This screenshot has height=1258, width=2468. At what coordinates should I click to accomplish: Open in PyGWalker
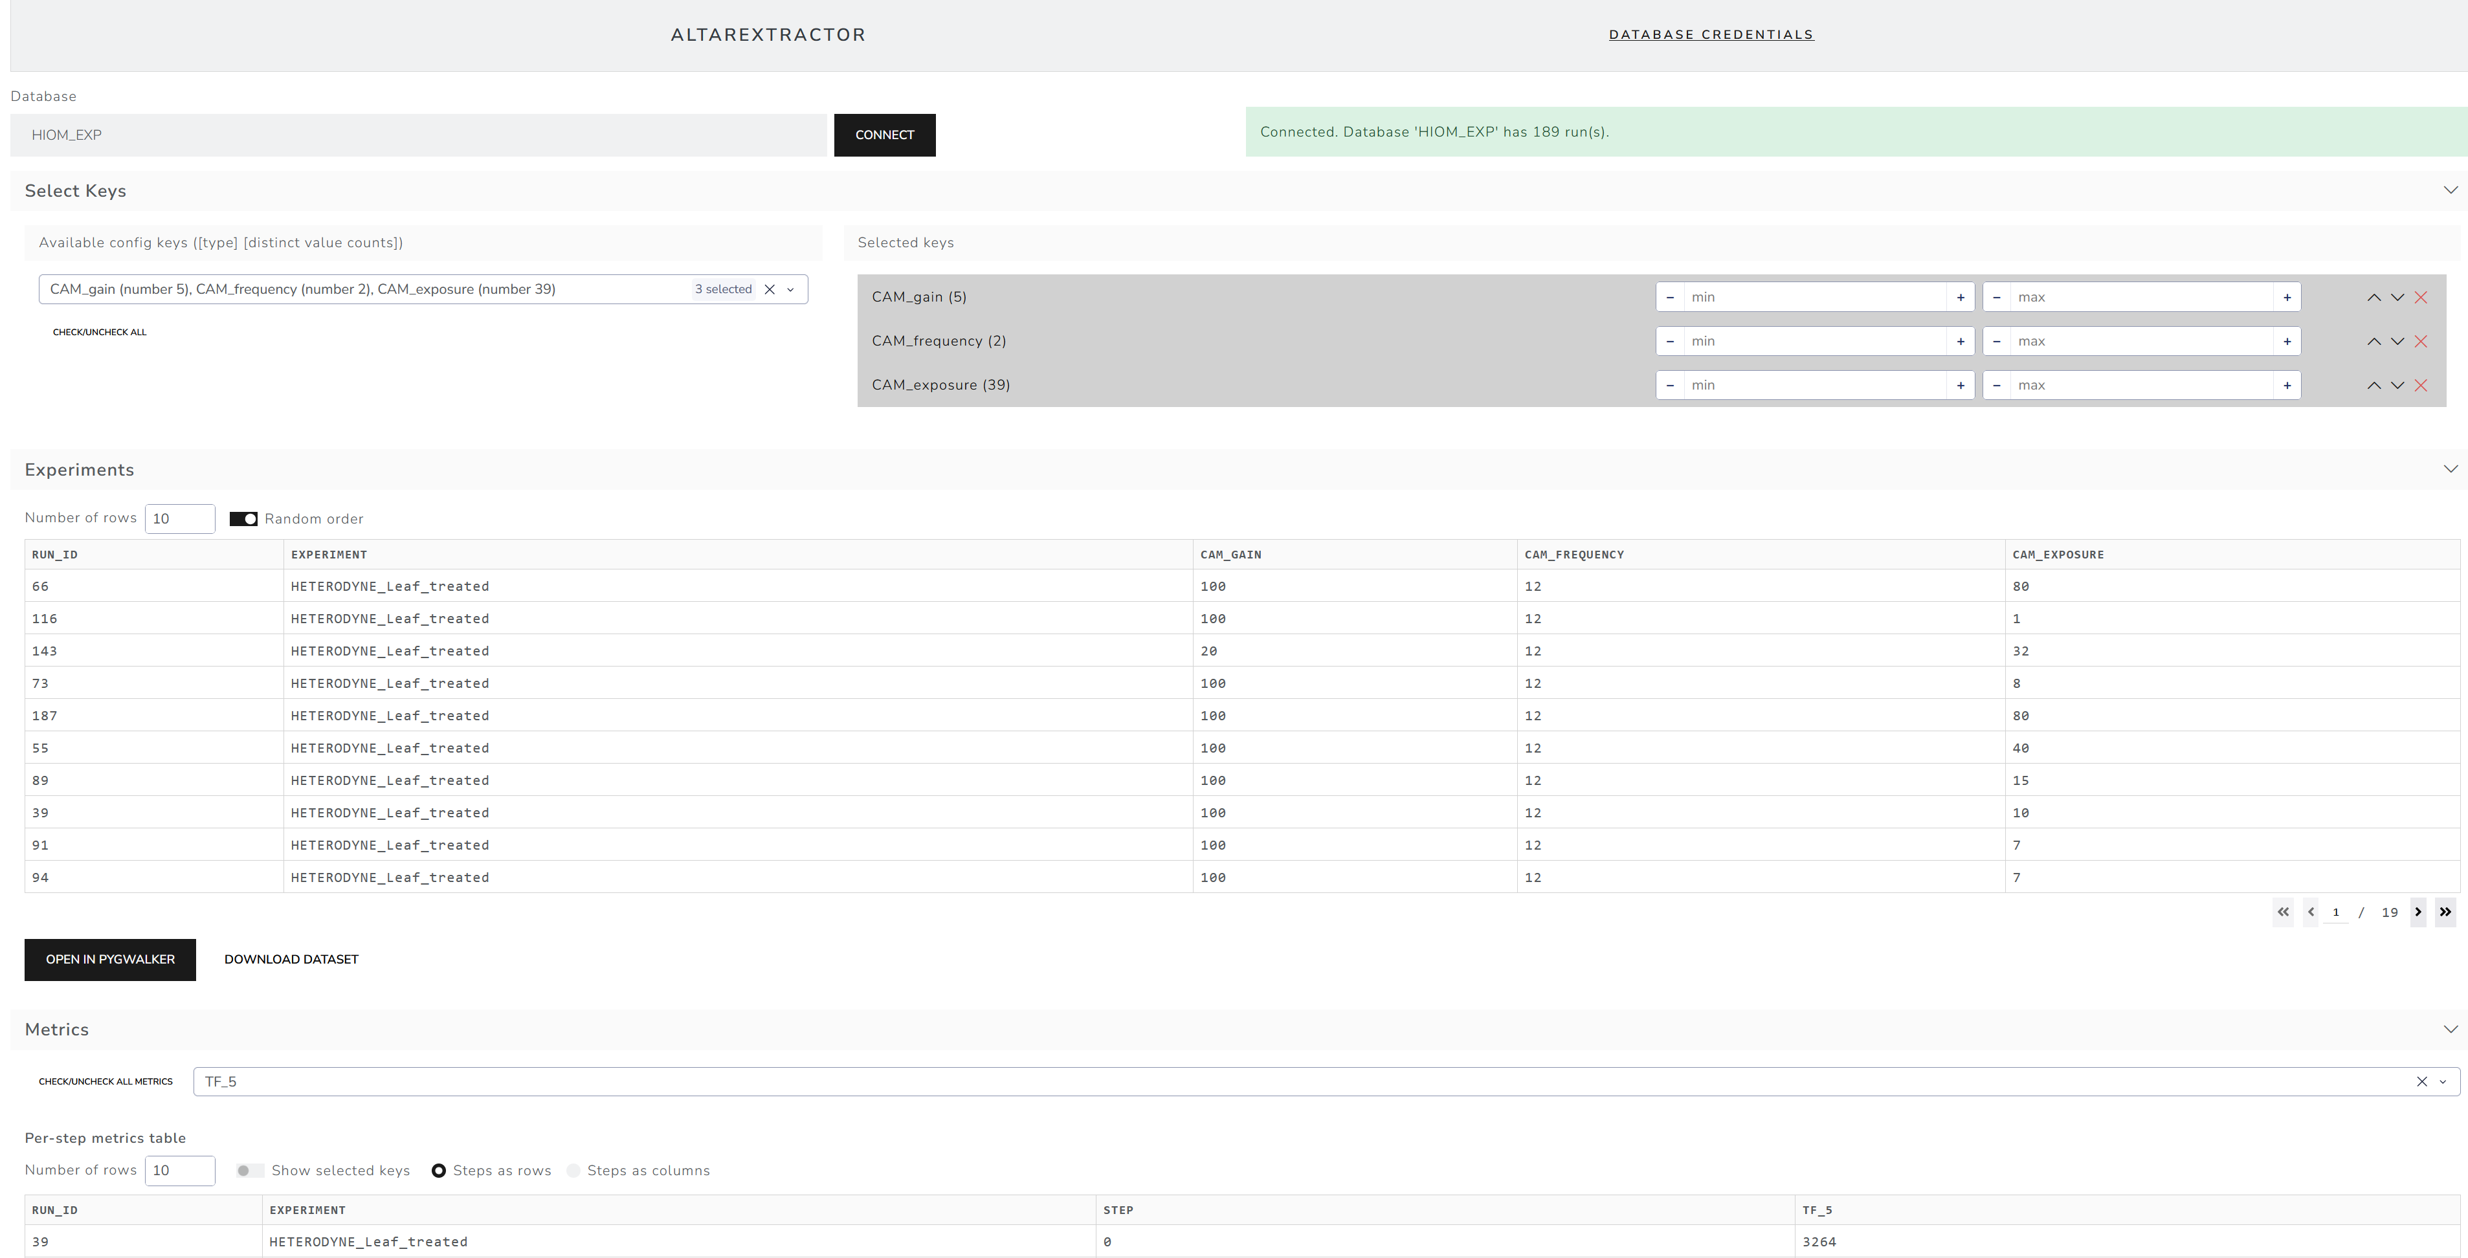pyautogui.click(x=110, y=959)
